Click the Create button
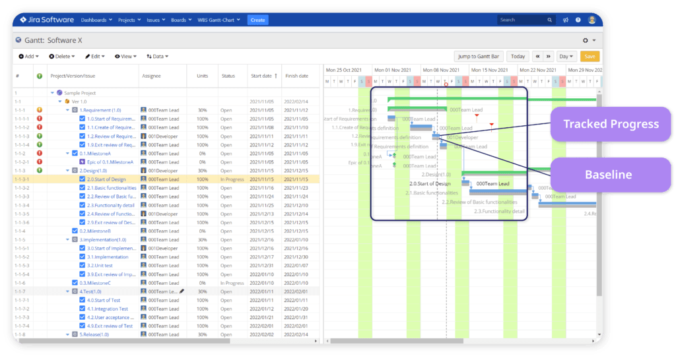The height and width of the screenshot is (358, 676). click(258, 20)
